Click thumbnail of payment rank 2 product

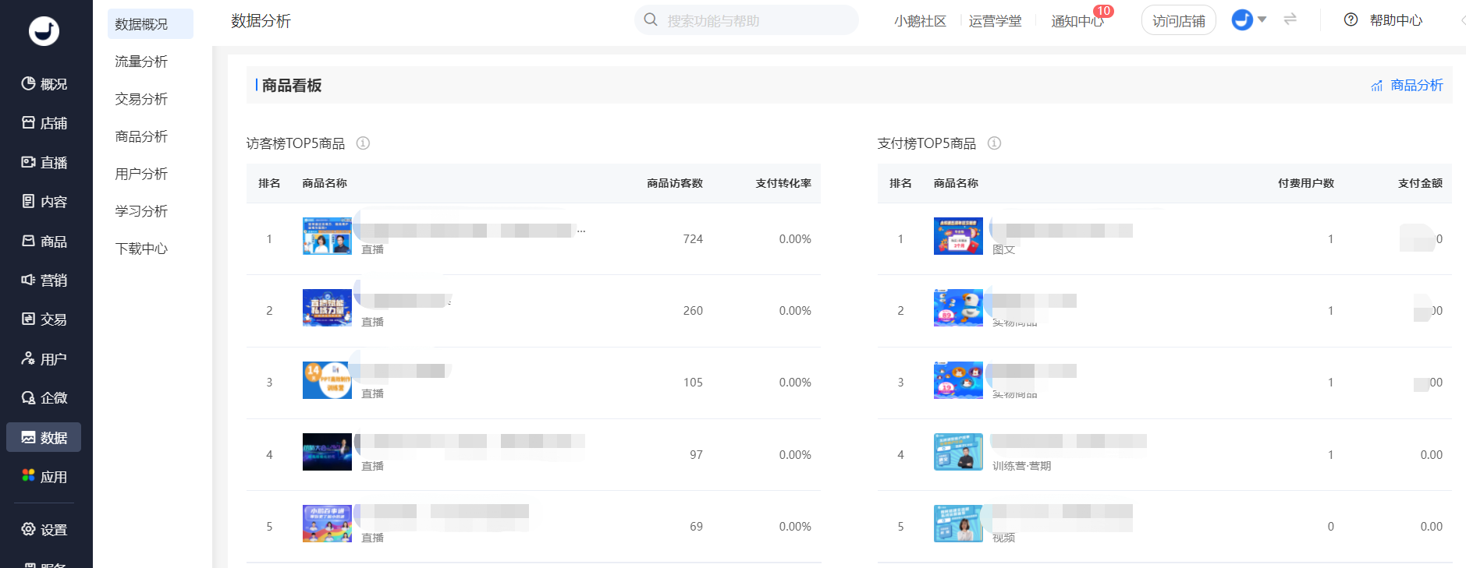[958, 308]
